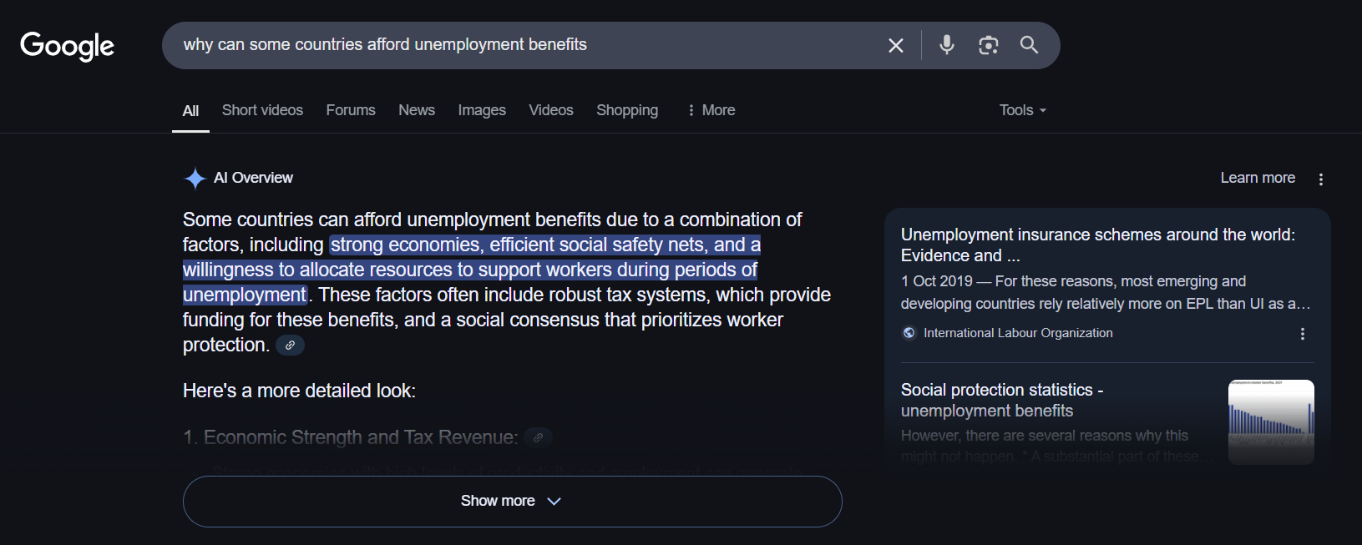Open the Tools dropdown
Image resolution: width=1362 pixels, height=545 pixels.
(1022, 110)
